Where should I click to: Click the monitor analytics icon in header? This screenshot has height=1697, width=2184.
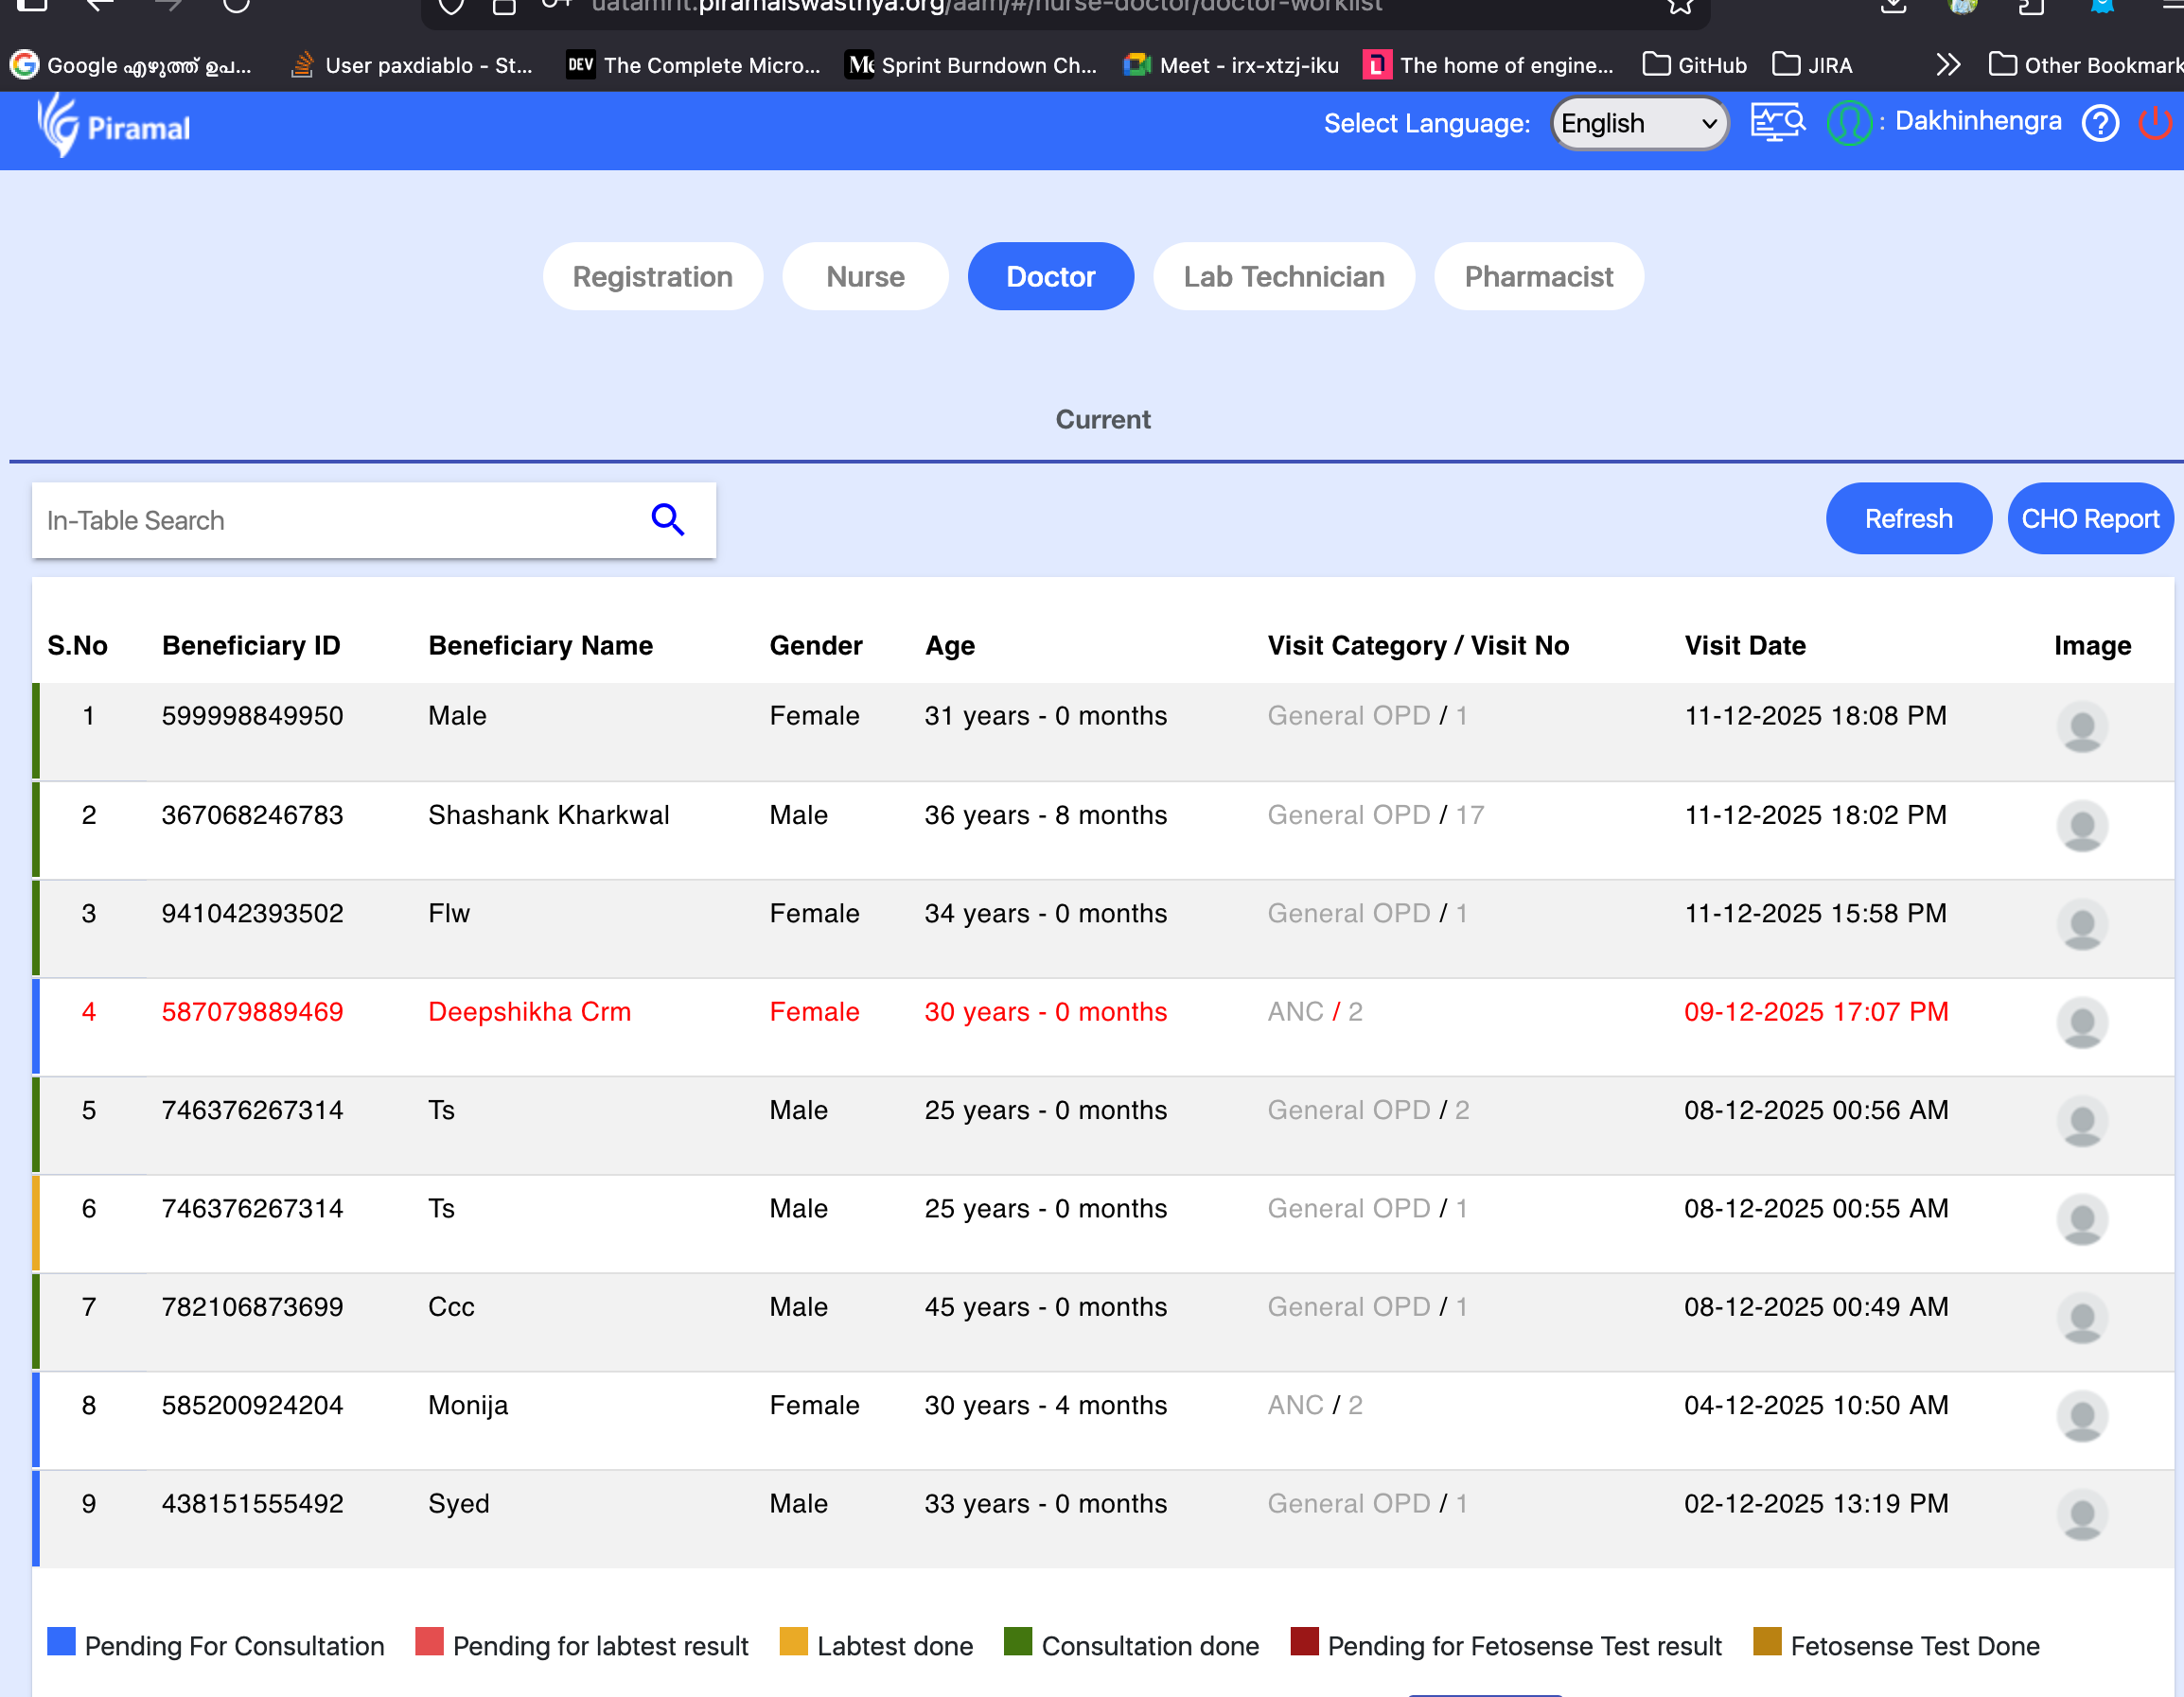[x=1777, y=123]
